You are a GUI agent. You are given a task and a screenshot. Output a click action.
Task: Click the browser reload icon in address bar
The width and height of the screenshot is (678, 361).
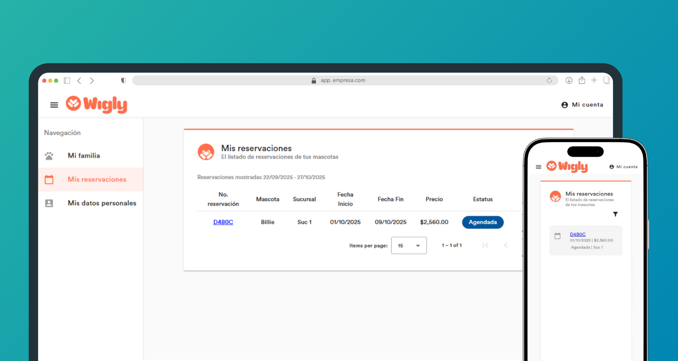pyautogui.click(x=549, y=81)
